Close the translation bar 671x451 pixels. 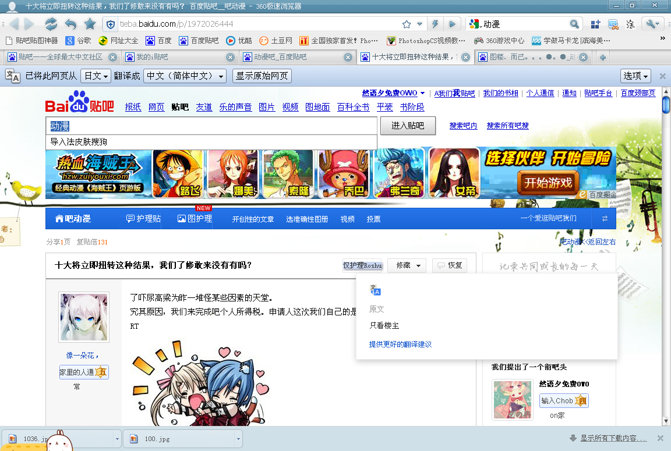tap(662, 76)
